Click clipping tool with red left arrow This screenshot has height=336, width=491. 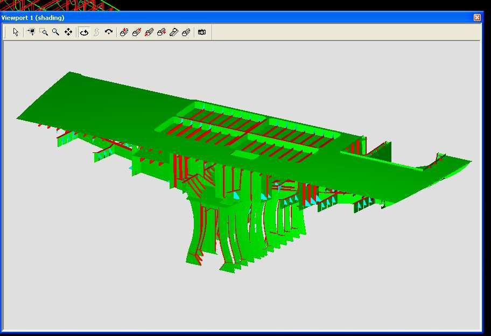tap(162, 32)
